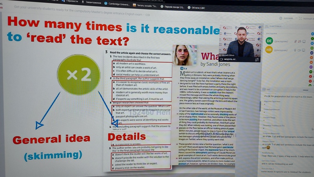314x177 pixels.
Task: Collapse the chat panel with minimize bar
Action: point(305,90)
